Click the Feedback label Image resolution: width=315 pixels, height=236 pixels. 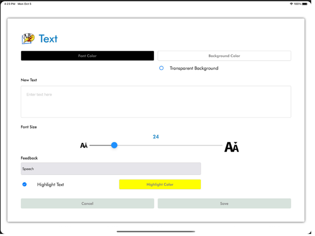coord(29,158)
